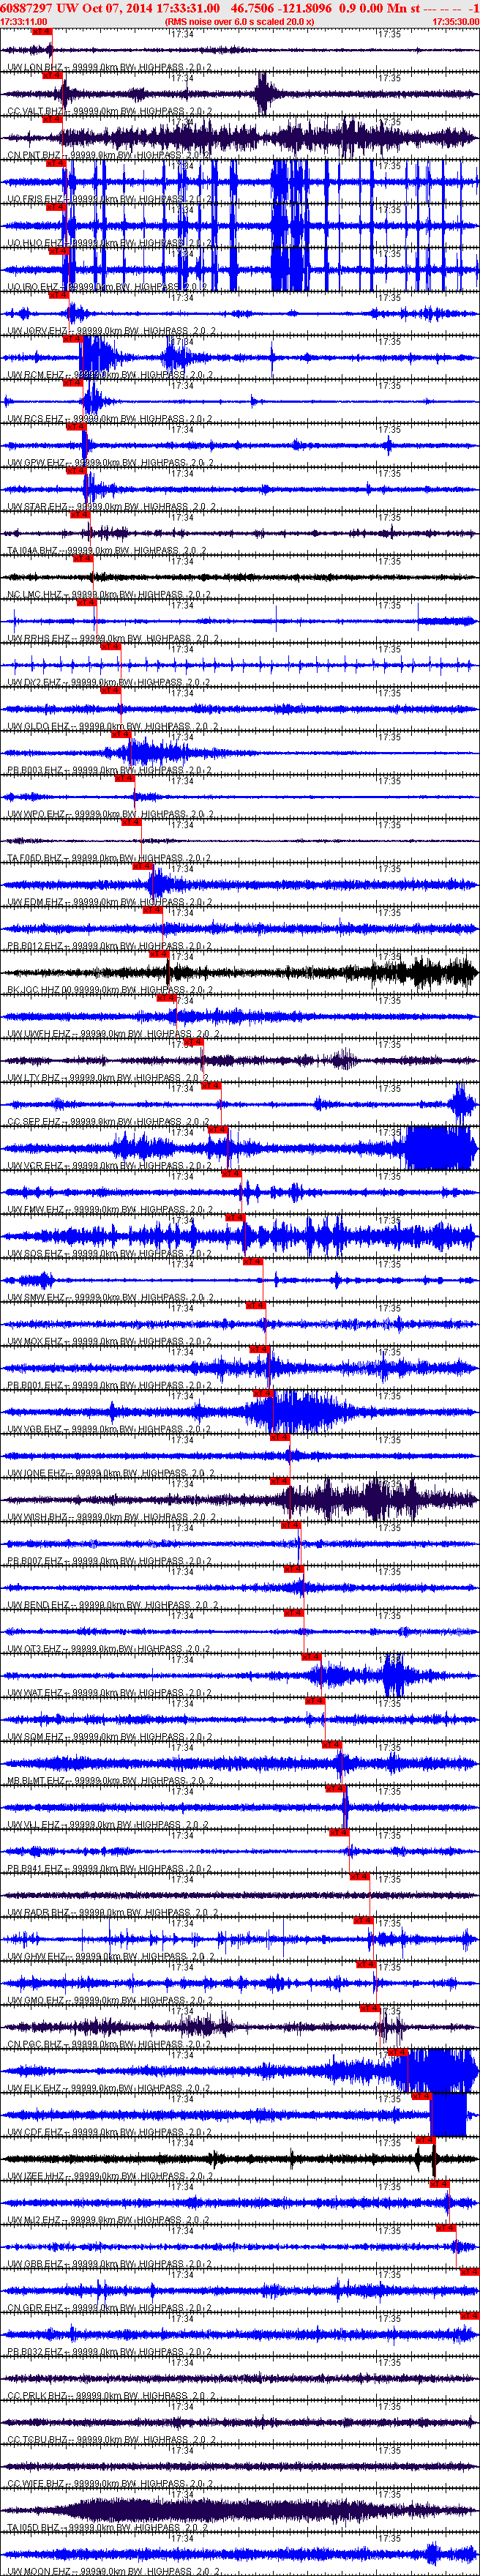Screen dimensions: 480x2576
Task: Click the coordinates 46.7506 -121.8096
Action: [x=281, y=7]
